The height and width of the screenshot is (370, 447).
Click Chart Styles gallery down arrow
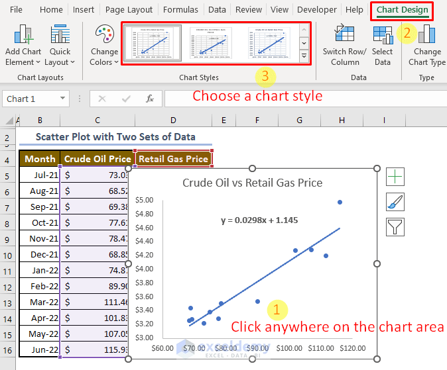point(304,43)
